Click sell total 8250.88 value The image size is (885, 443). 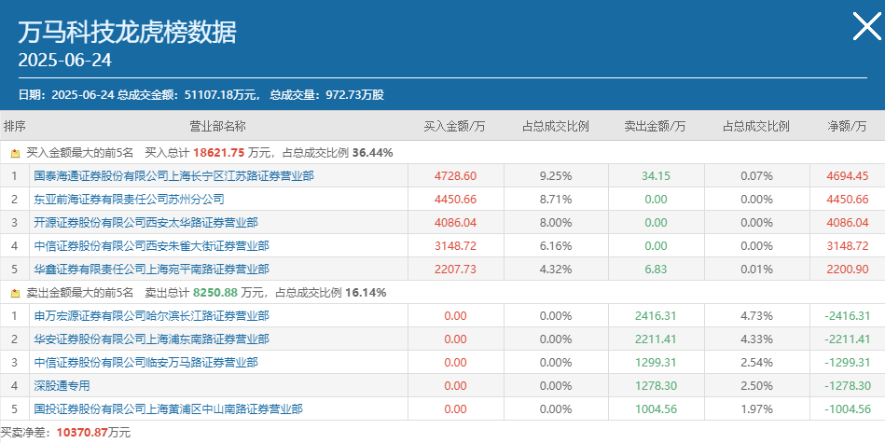click(x=215, y=293)
